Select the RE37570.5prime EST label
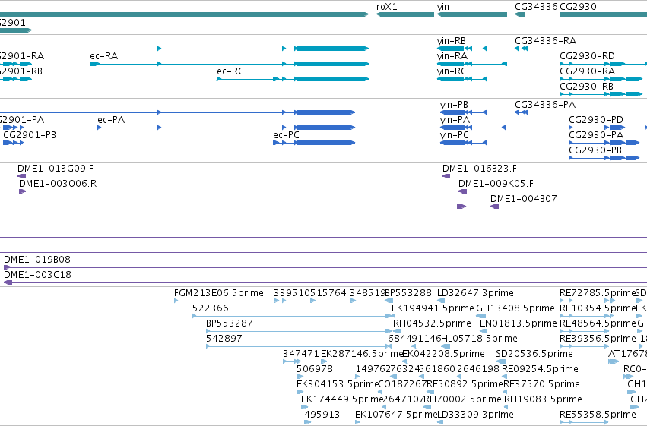Viewport: 647px width, 426px height. click(x=541, y=384)
